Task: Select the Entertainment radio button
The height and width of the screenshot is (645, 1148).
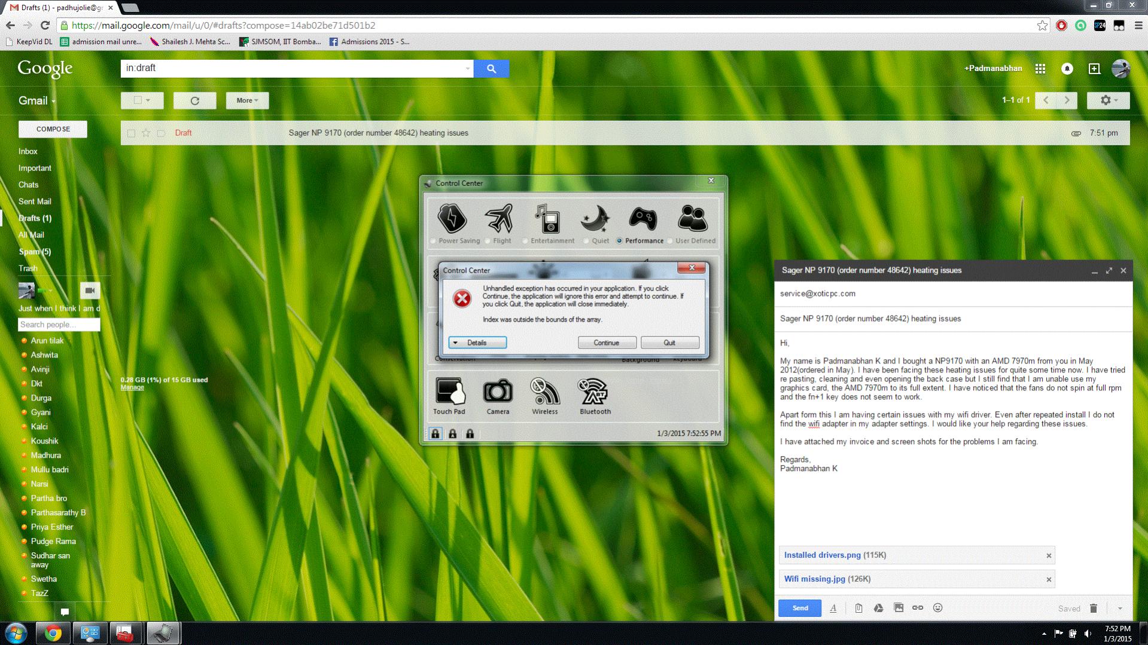Action: [x=525, y=241]
